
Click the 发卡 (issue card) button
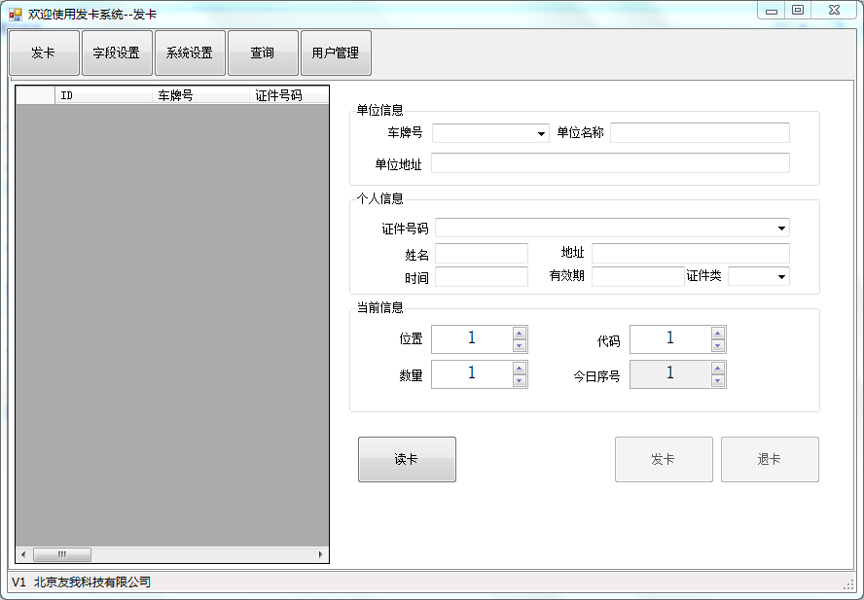[664, 458]
